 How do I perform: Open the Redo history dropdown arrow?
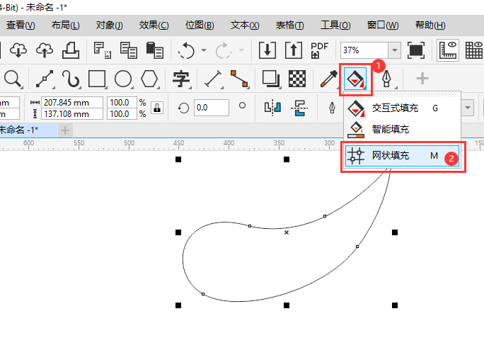pos(241,50)
